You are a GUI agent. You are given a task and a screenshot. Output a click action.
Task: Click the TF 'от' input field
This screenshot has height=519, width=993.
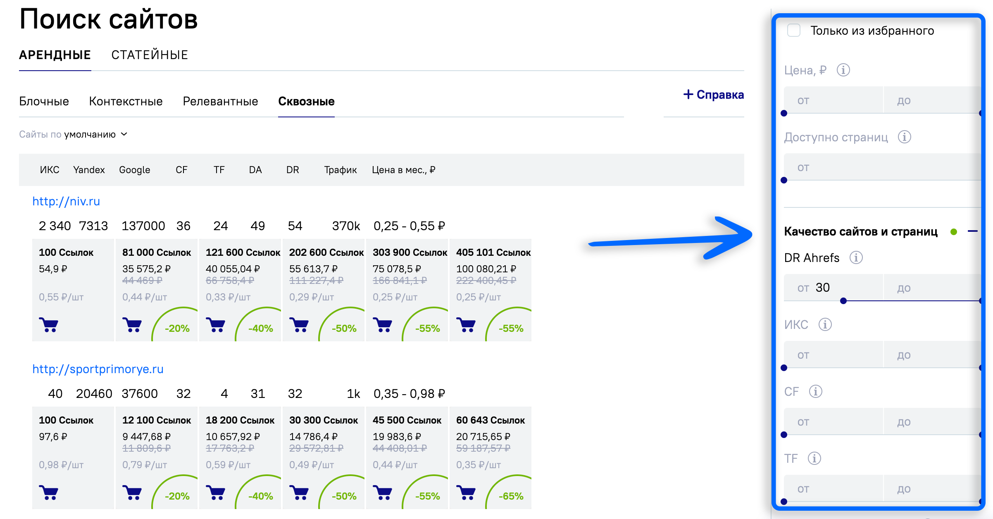[833, 488]
